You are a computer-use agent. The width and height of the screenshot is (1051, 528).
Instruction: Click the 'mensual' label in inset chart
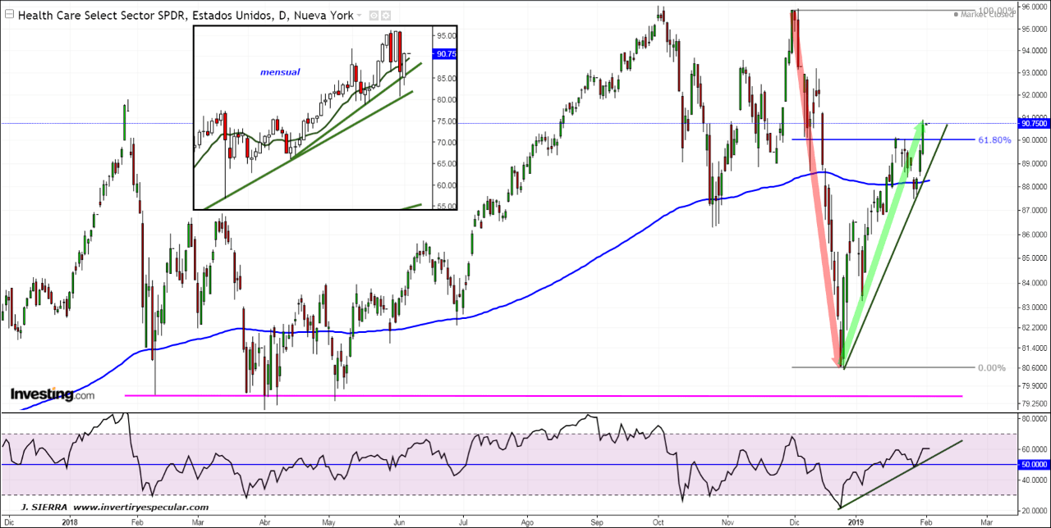(x=280, y=72)
